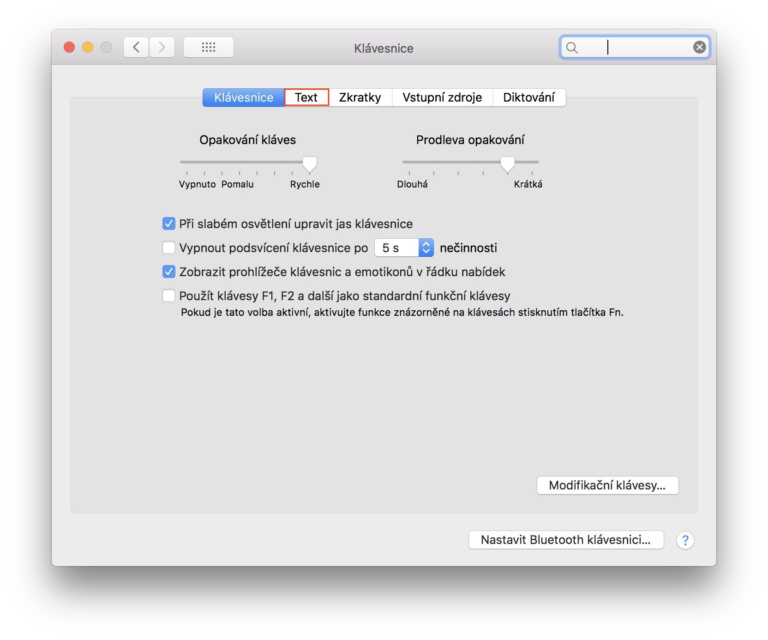The height and width of the screenshot is (640, 768).
Task: Click the 'Rychle' label under the key repeat slider
Action: (x=305, y=184)
